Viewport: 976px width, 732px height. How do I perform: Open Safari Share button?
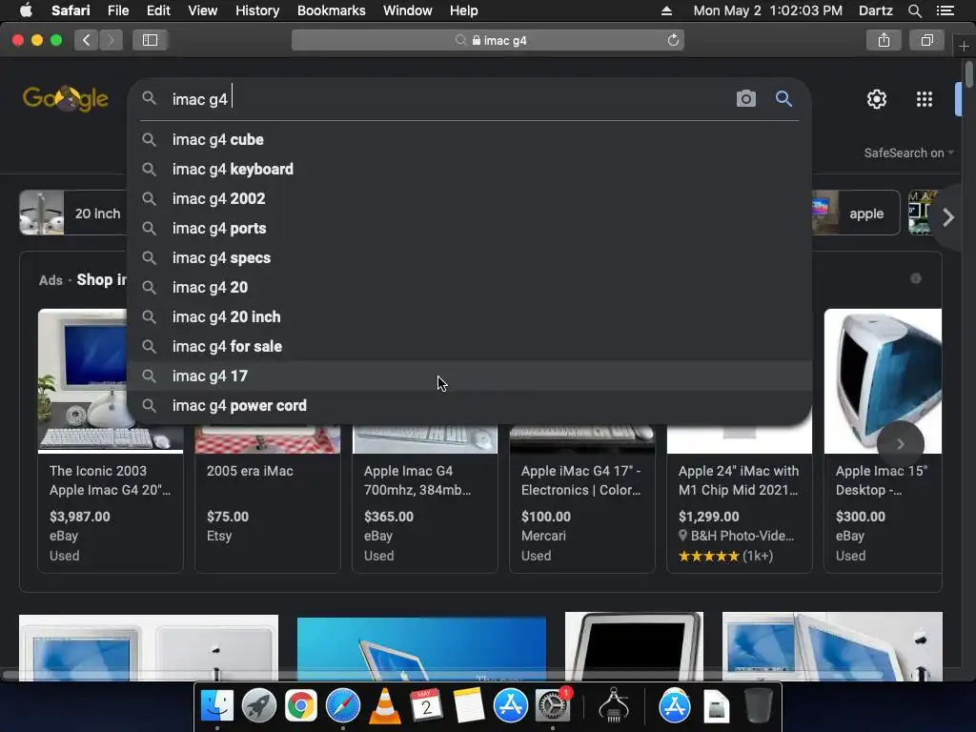click(x=884, y=40)
